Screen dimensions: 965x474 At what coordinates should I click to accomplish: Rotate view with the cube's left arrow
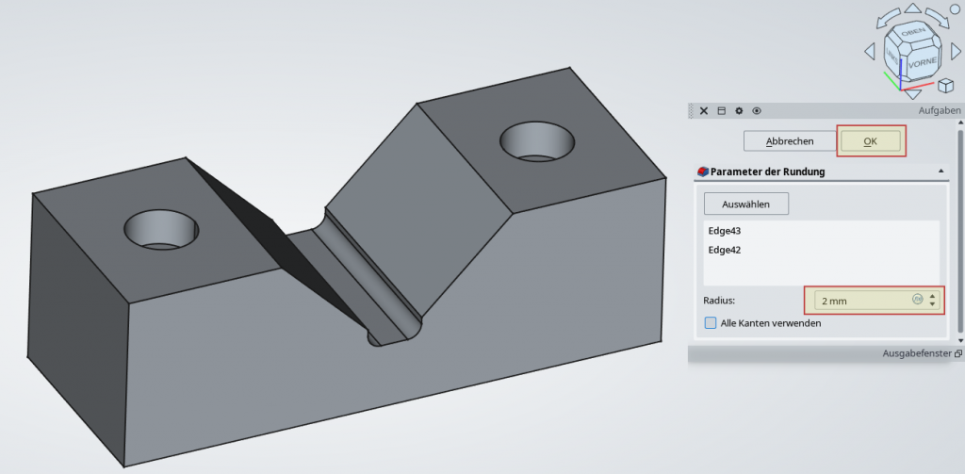coord(869,49)
